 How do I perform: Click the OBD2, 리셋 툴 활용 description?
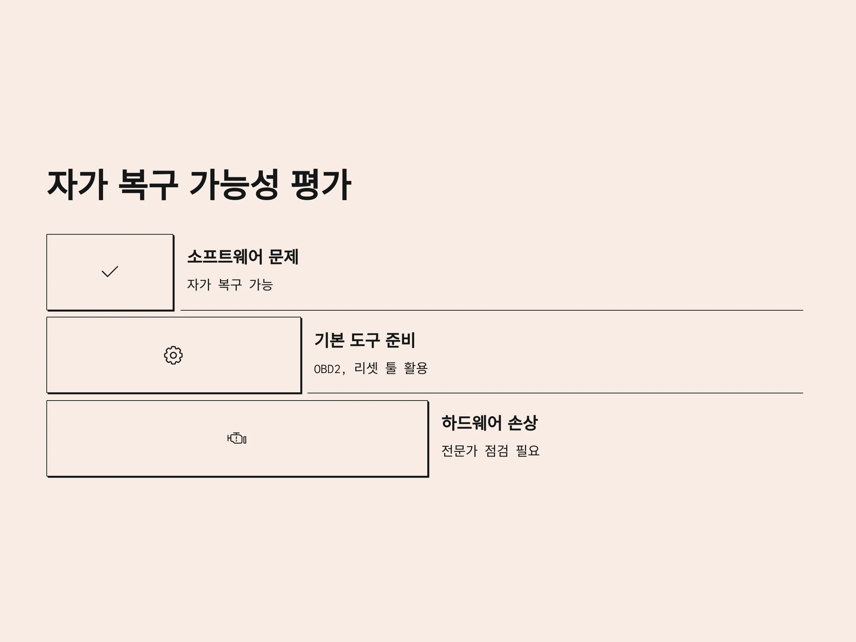(371, 368)
